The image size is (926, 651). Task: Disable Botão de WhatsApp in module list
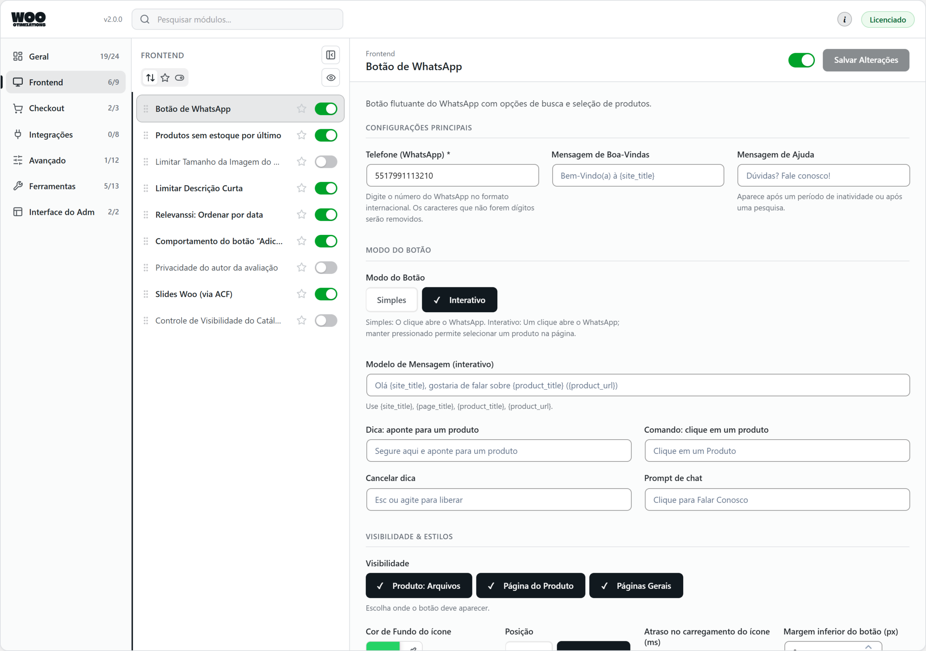(x=326, y=109)
